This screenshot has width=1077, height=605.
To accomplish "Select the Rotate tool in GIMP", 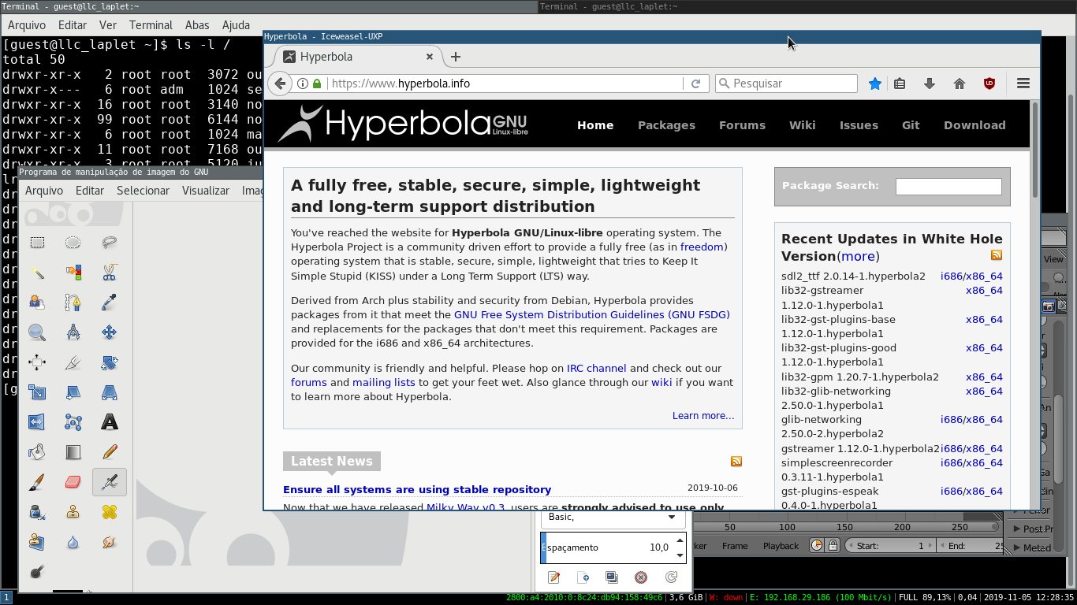I will [x=110, y=362].
